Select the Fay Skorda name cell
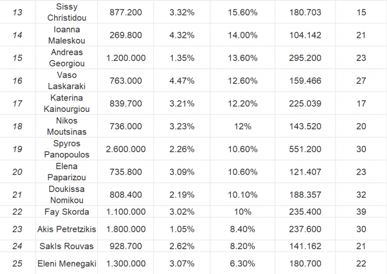Screen dimensions: 387x274 pyautogui.click(x=67, y=212)
